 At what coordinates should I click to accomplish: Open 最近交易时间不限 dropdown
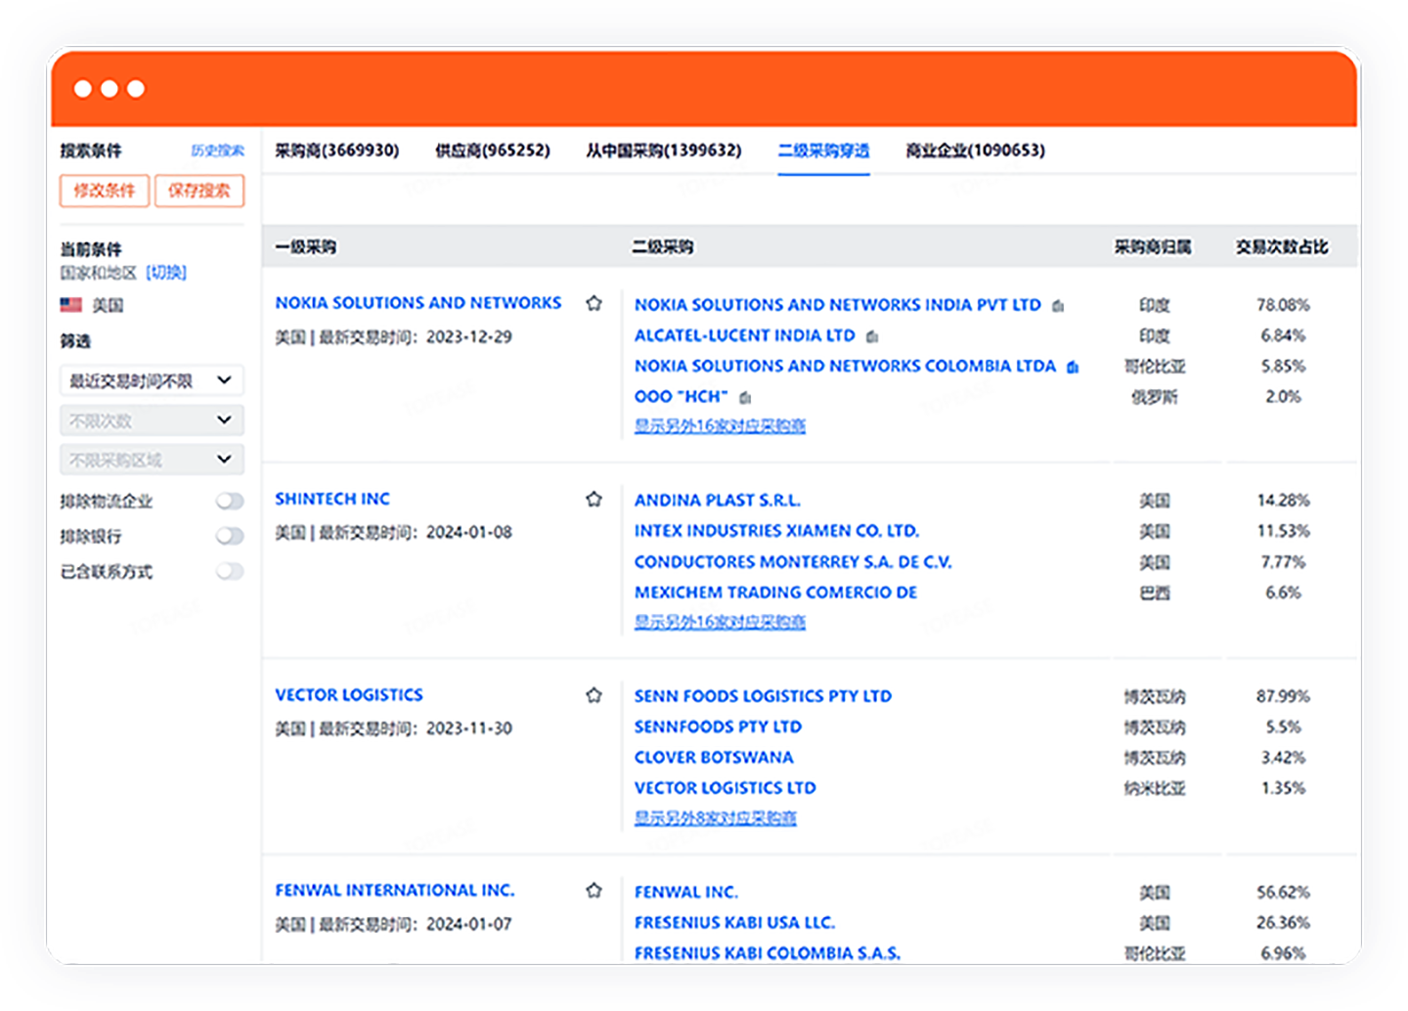(x=152, y=380)
